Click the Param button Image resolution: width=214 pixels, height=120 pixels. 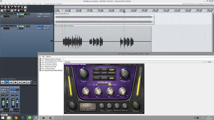[209, 62]
